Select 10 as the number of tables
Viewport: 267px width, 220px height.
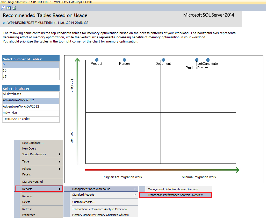pyautogui.click(x=31, y=70)
